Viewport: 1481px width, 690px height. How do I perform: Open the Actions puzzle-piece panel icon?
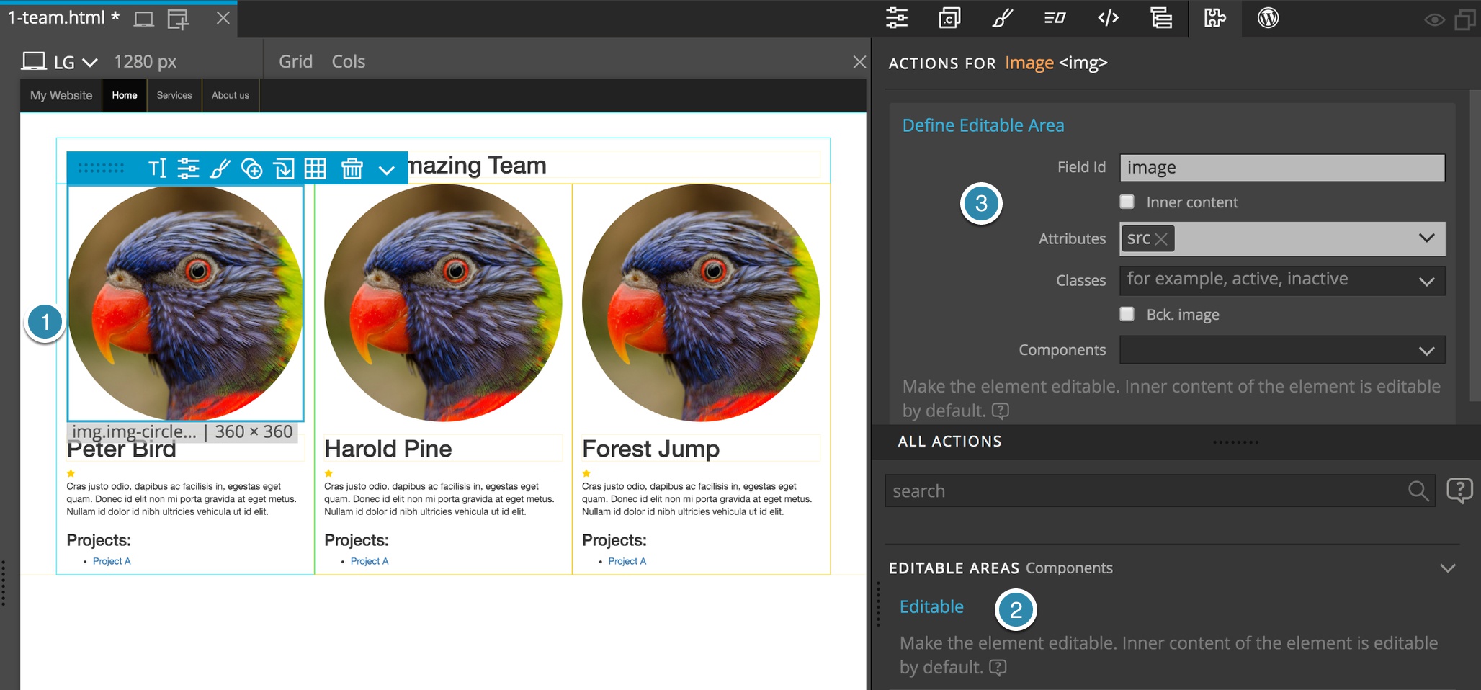pyautogui.click(x=1214, y=18)
